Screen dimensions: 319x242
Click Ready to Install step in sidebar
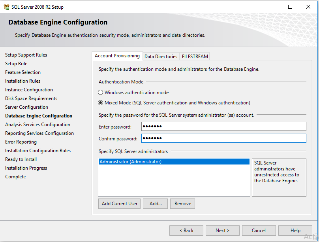tap(21, 159)
